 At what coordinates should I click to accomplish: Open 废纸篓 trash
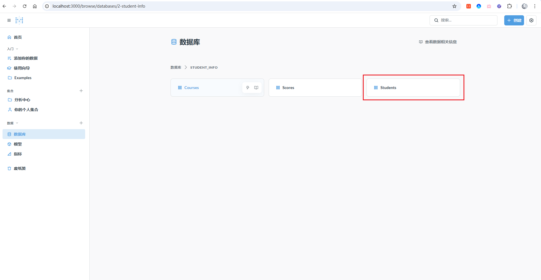(x=44, y=168)
